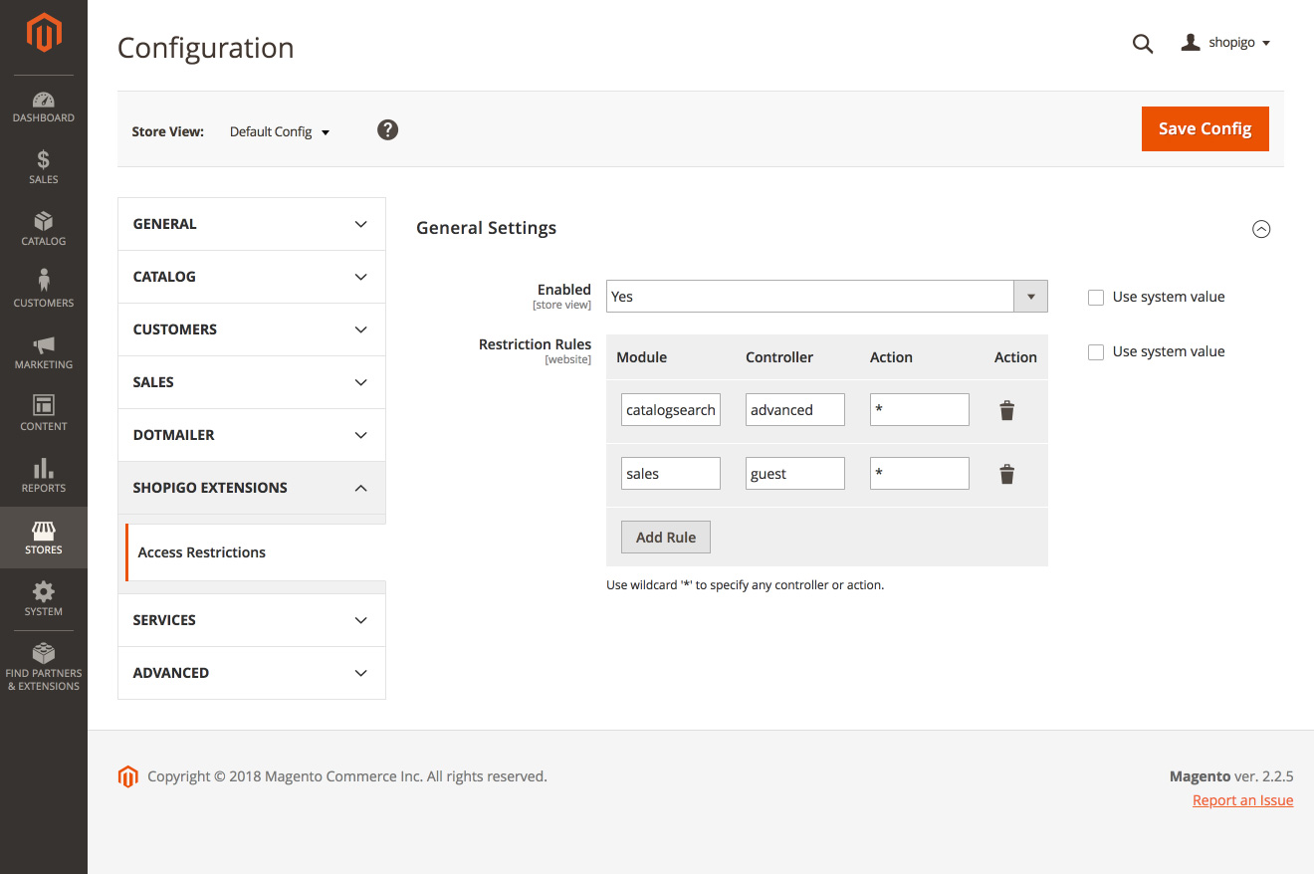
Task: Collapse the General Settings section
Action: [1261, 229]
